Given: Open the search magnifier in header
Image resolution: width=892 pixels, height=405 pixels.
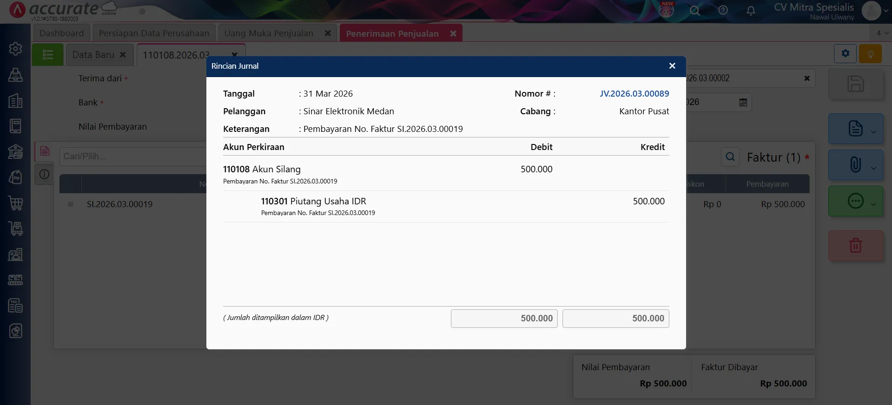Looking at the screenshot, I should (694, 10).
